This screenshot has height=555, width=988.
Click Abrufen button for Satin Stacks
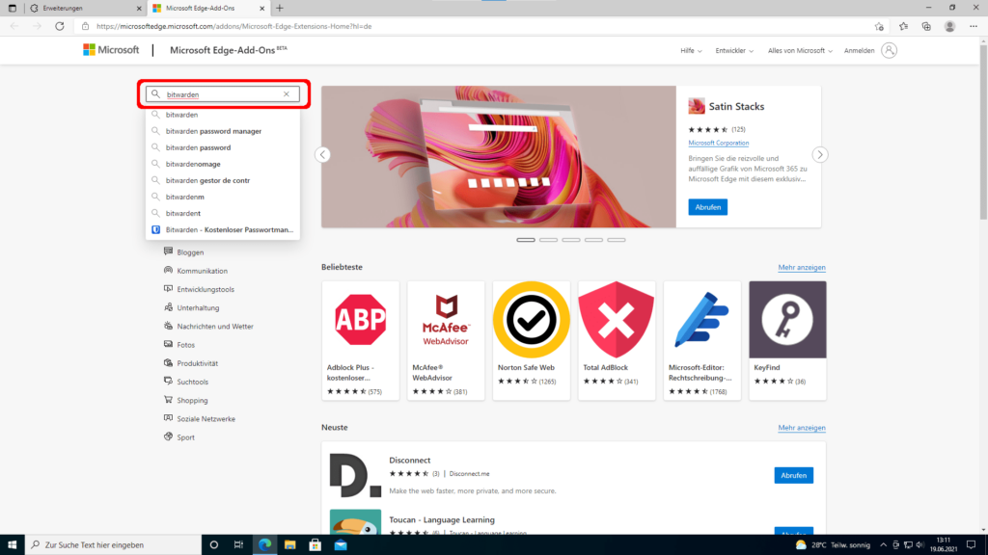point(707,207)
